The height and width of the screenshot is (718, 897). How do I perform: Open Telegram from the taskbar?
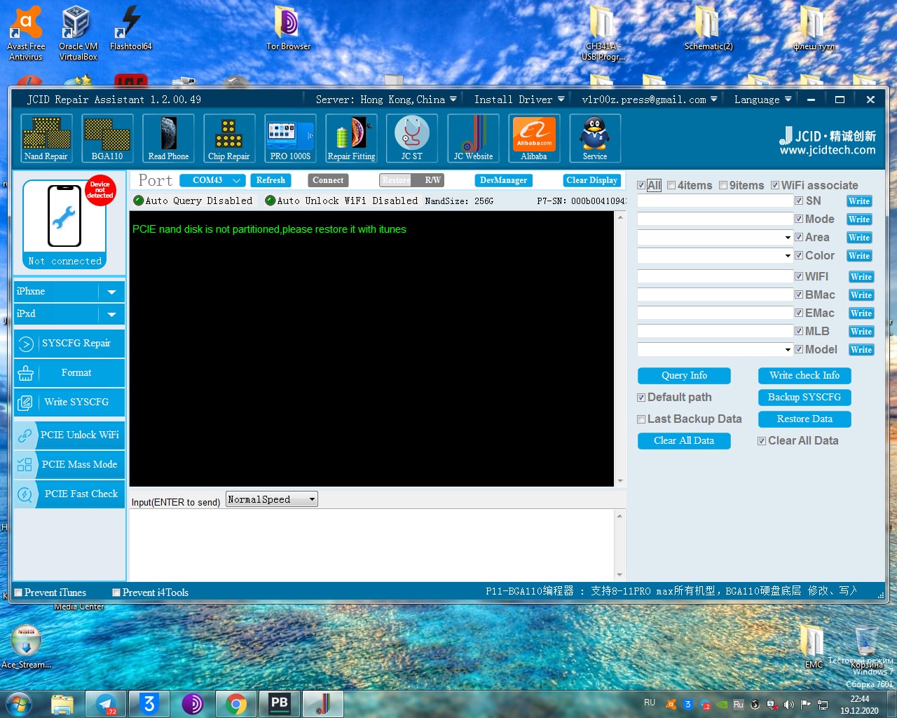106,703
